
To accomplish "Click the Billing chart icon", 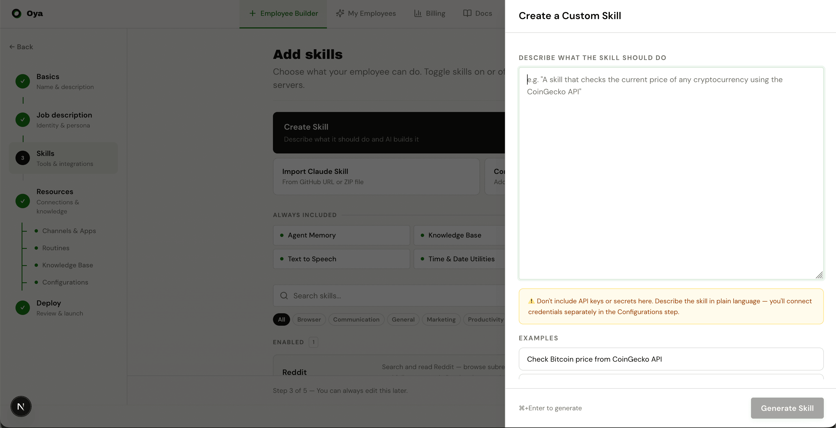I will click(x=418, y=13).
